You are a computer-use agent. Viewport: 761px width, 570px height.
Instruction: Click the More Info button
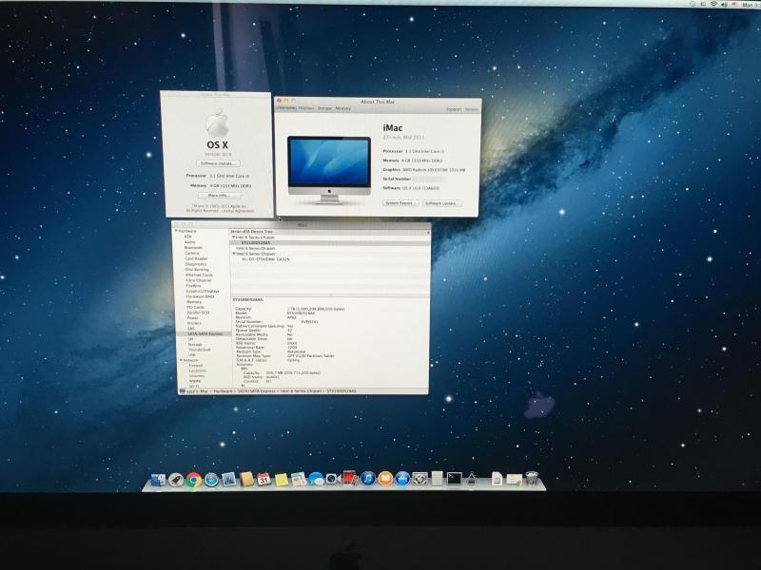tap(218, 195)
